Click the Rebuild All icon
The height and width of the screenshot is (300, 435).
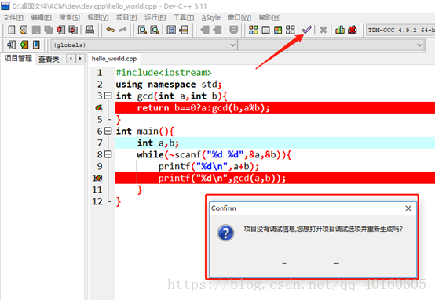(291, 30)
